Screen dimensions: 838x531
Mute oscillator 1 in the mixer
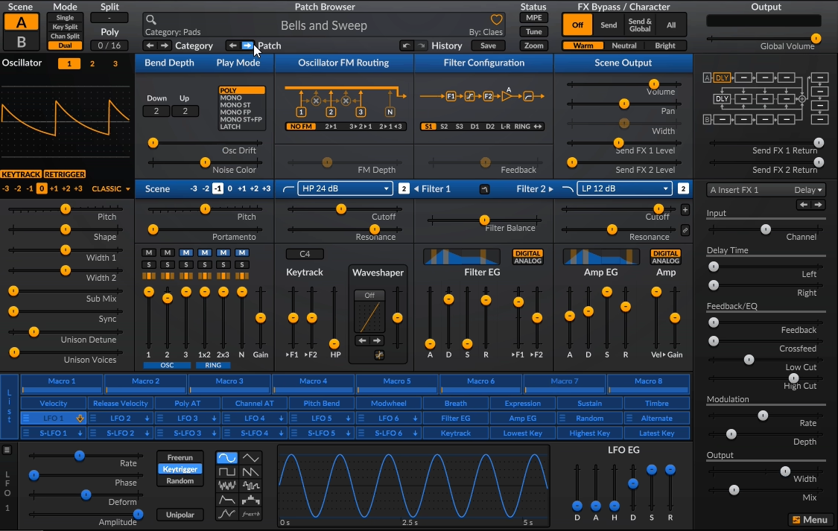tap(149, 253)
